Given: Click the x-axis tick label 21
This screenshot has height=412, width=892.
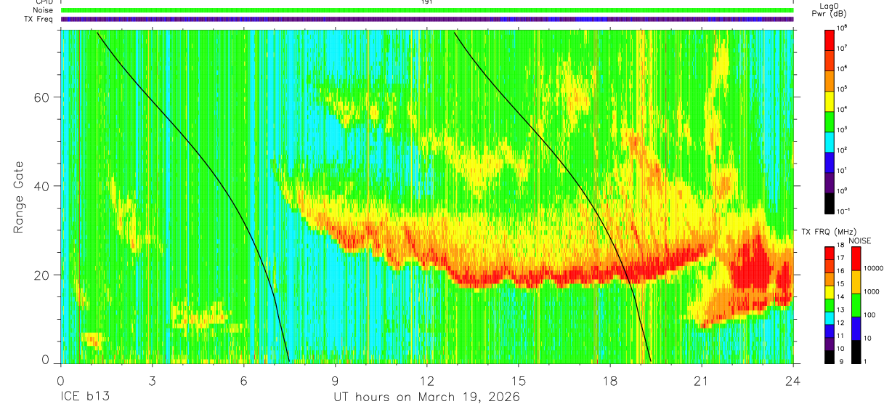Looking at the screenshot, I should coord(701,381).
